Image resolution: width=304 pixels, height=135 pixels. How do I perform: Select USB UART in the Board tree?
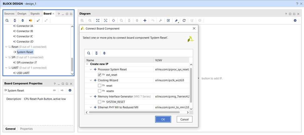click(x=23, y=73)
